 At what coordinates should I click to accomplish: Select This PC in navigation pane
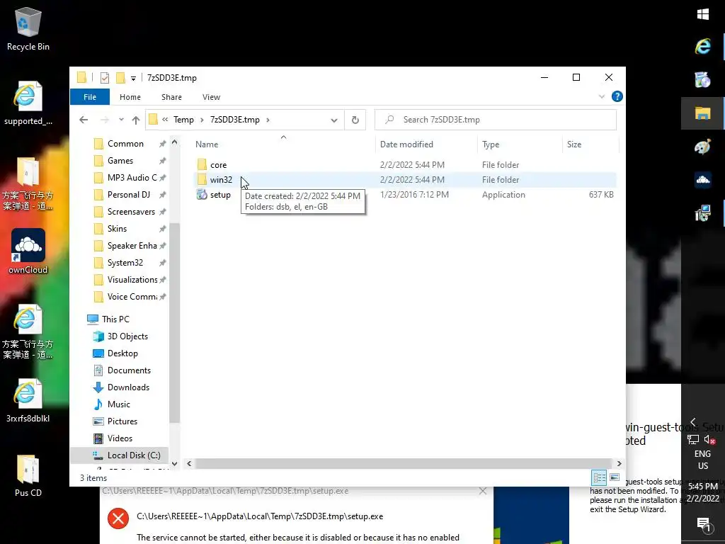click(x=115, y=319)
